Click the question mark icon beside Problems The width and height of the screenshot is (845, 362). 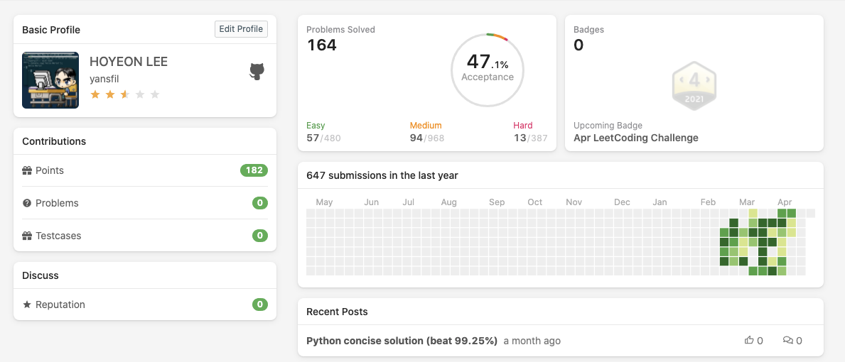27,203
